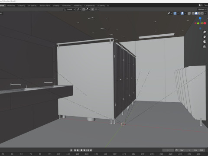This screenshot has width=208, height=156.
Task: Switch perspective/orthographic grid icon
Action: click(205, 46)
